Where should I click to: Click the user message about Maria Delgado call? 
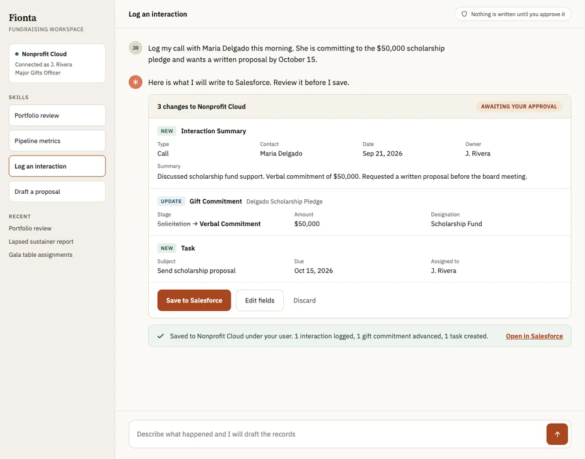pos(296,54)
